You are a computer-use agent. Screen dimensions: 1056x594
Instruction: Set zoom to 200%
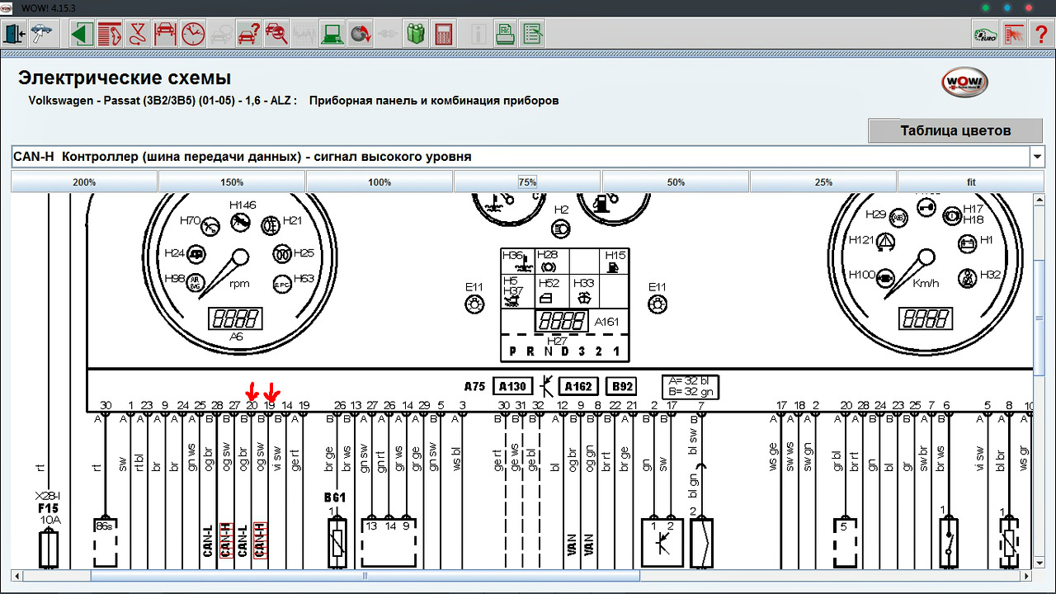point(84,182)
